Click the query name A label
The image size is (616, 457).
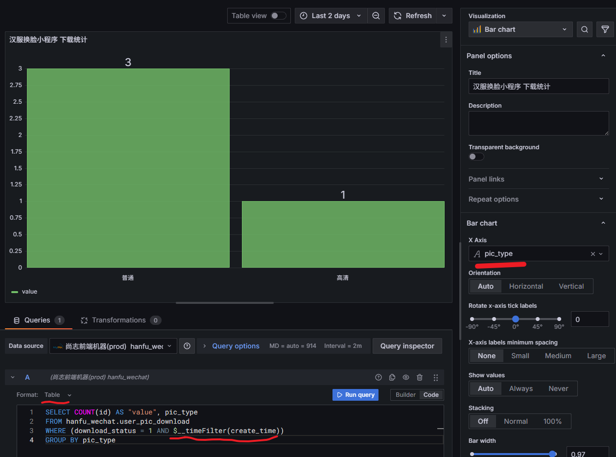pos(27,377)
